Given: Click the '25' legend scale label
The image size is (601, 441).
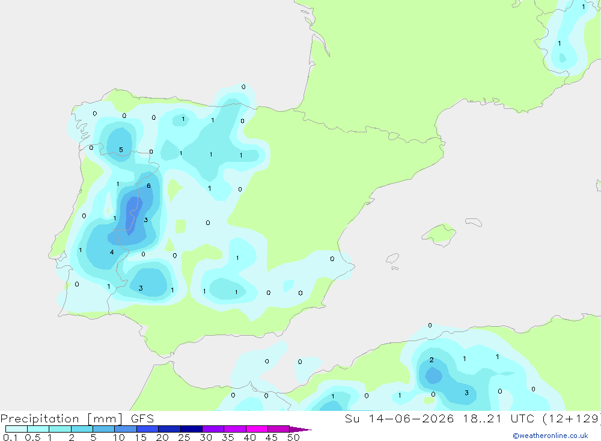Looking at the screenshot, I should pyautogui.click(x=184, y=437).
